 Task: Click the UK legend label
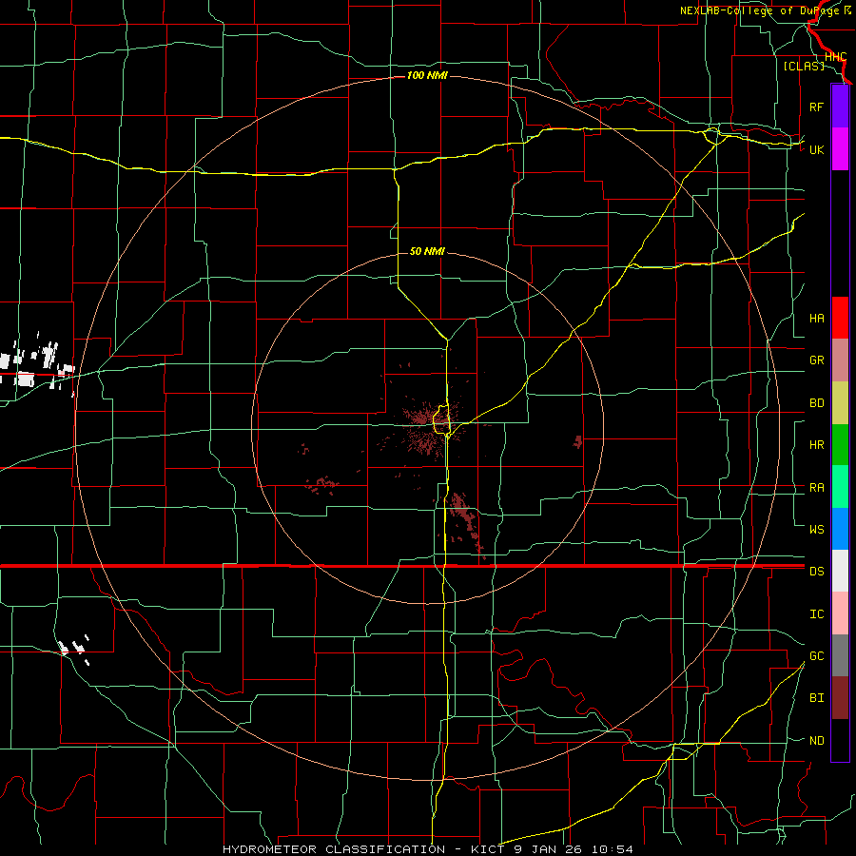(x=816, y=149)
